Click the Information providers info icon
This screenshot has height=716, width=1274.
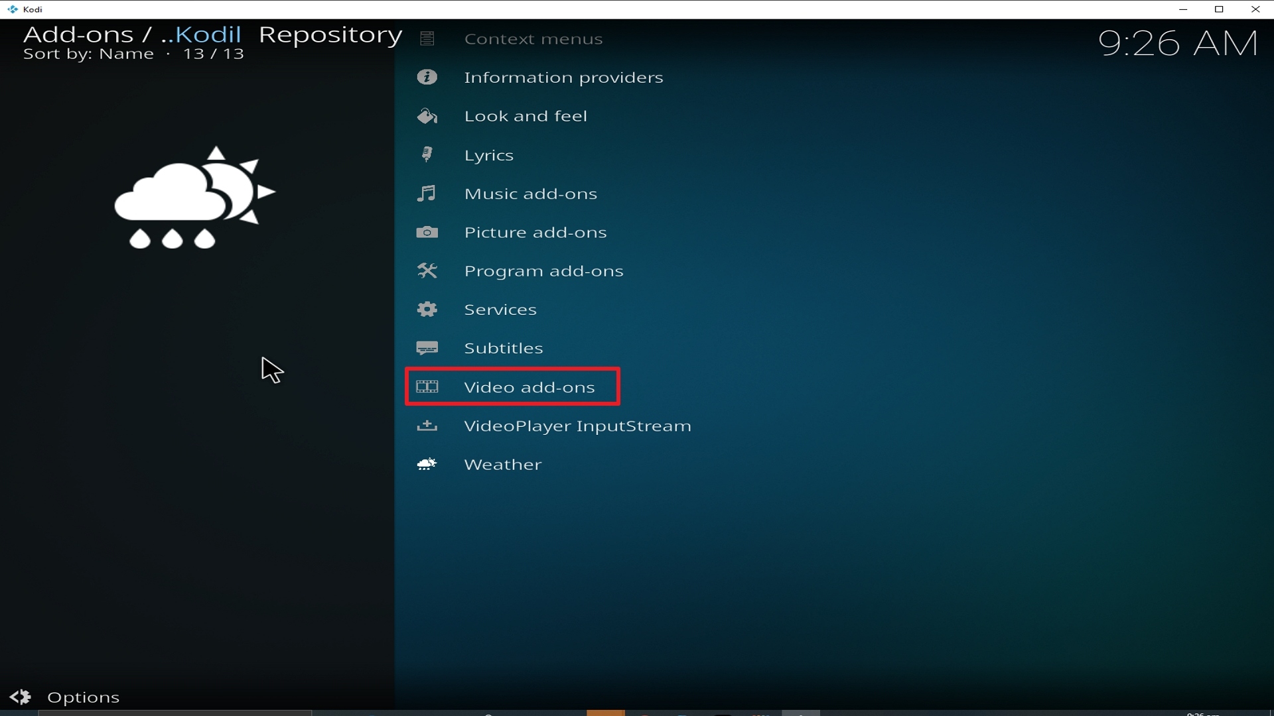[x=427, y=77]
